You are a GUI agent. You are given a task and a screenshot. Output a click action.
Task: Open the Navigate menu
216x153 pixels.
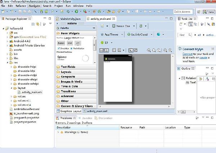click(x=35, y=6)
